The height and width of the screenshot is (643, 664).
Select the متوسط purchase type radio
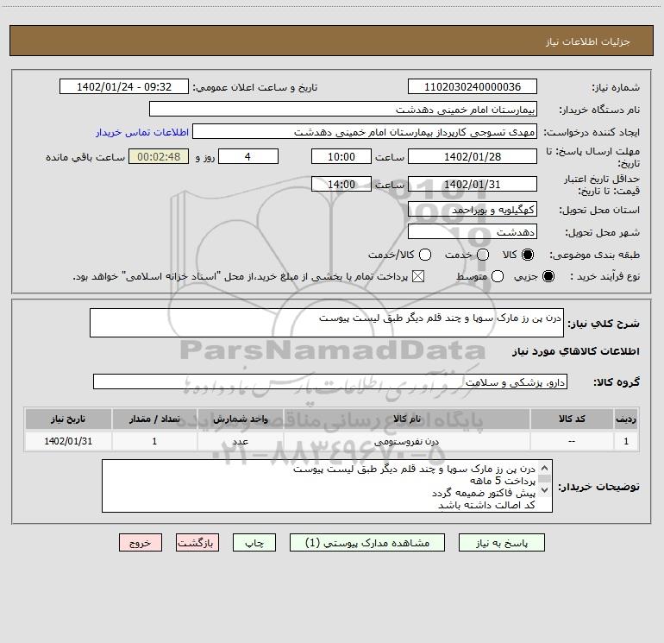coord(498,277)
